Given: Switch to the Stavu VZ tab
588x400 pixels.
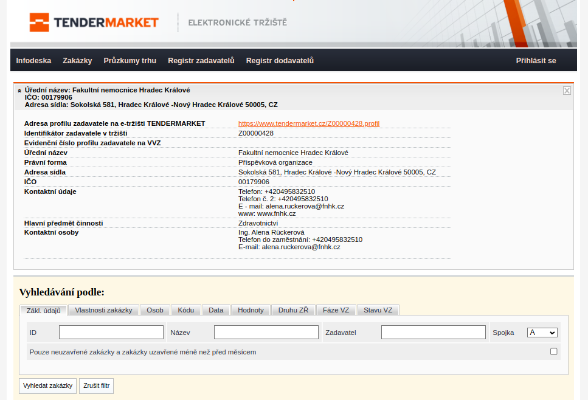Looking at the screenshot, I should [x=378, y=310].
